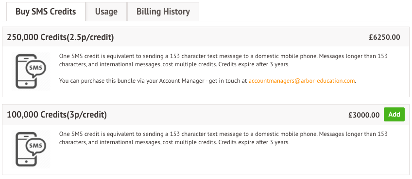Open the Usage tab
The height and width of the screenshot is (179, 412).
coord(106,12)
